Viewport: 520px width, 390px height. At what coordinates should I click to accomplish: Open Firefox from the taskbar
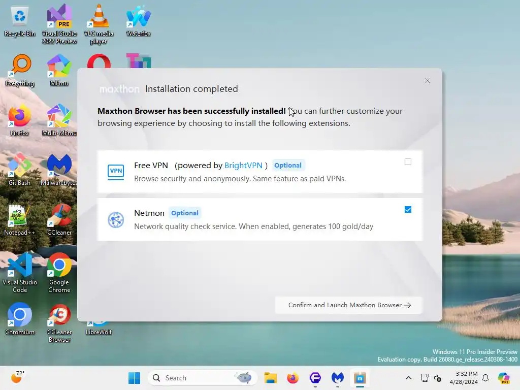point(292,378)
